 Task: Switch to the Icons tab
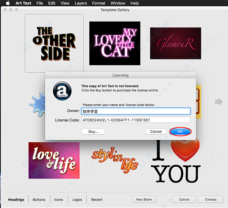(59, 199)
